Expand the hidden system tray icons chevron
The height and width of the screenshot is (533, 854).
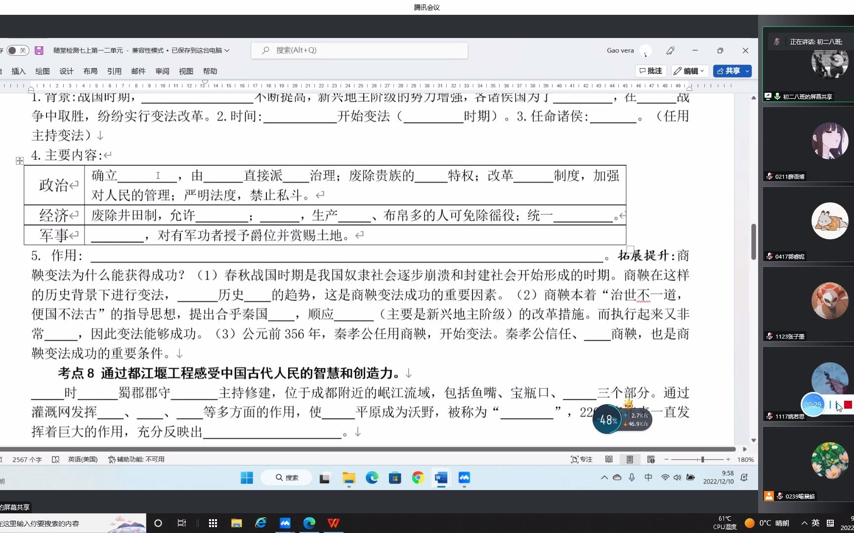click(x=604, y=478)
